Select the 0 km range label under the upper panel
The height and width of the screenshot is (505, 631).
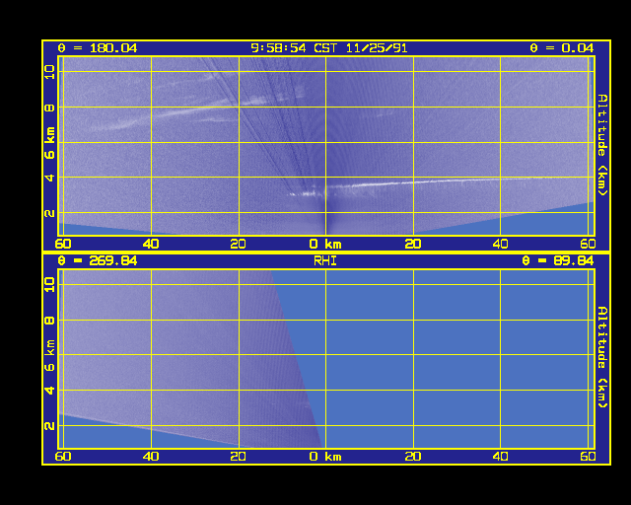tap(325, 244)
